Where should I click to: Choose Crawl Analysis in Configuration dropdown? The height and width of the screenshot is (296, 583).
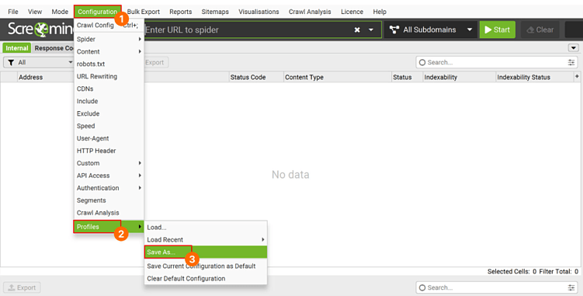pyautogui.click(x=109, y=213)
